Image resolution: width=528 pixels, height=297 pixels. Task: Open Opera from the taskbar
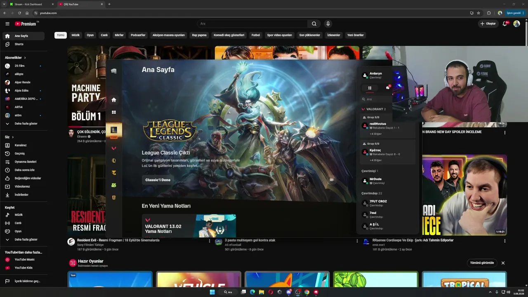(271, 292)
